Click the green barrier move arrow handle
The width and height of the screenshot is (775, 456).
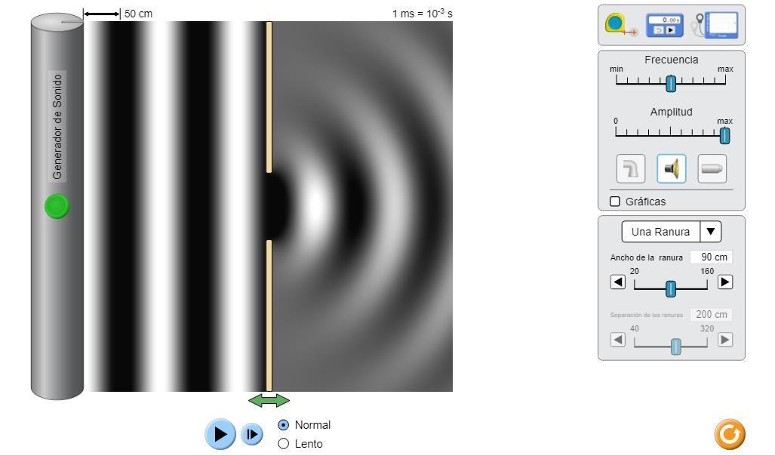coord(269,401)
